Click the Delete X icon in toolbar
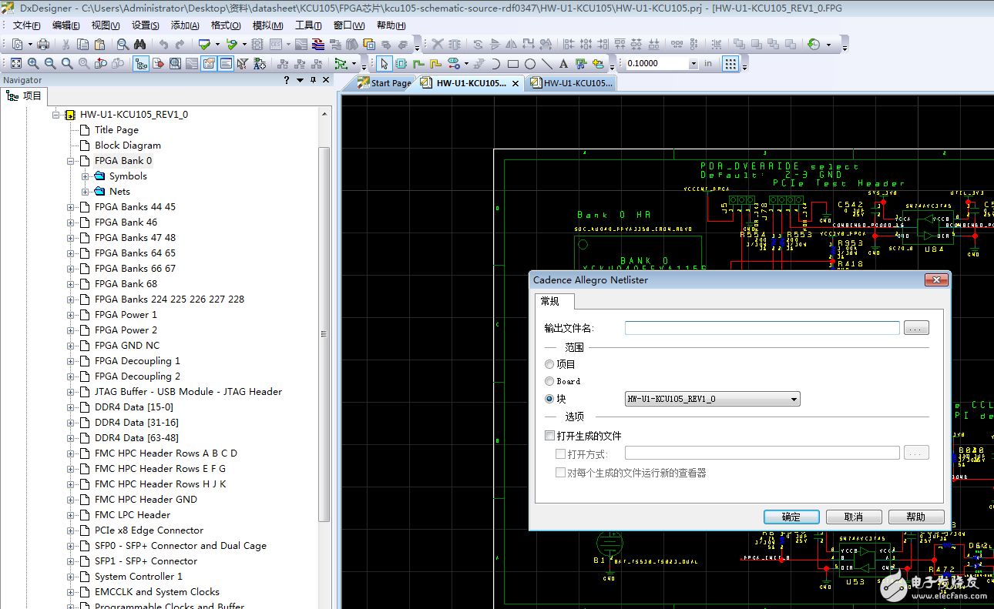Viewport: 994px width, 609px height. click(437, 44)
